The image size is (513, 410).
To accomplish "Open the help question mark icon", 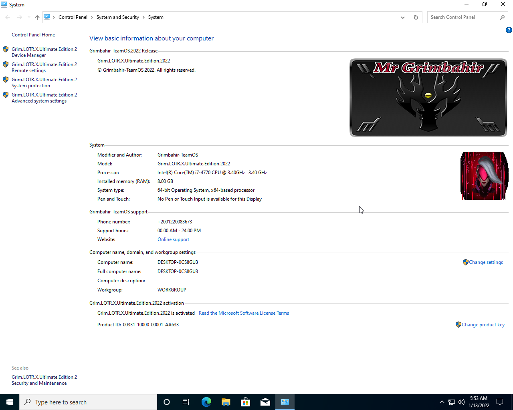I will (x=509, y=30).
